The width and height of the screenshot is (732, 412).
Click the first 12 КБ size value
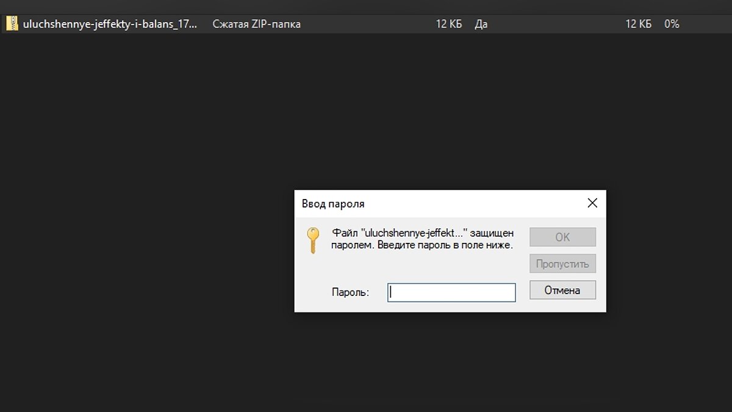click(x=449, y=24)
